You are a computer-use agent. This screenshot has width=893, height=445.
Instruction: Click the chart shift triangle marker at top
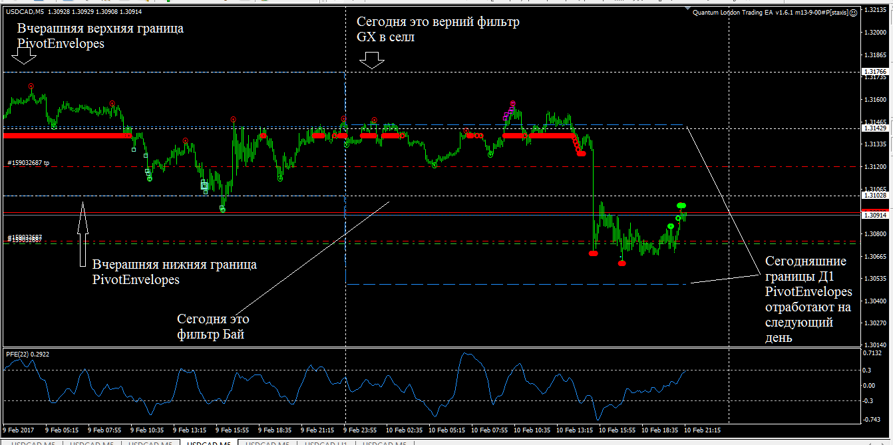pyautogui.click(x=689, y=9)
